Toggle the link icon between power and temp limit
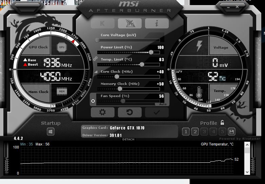This screenshot has width=265, height=184. (95, 59)
